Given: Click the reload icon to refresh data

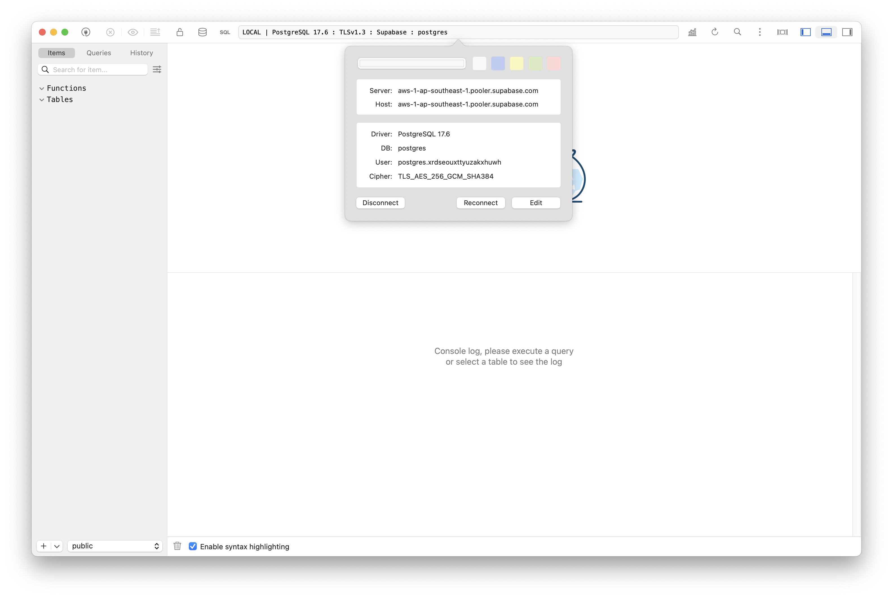Looking at the screenshot, I should [715, 32].
